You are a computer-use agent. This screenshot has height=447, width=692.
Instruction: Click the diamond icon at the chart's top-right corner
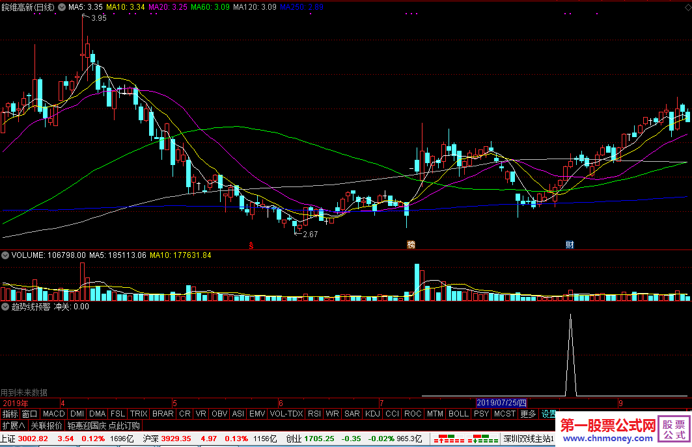point(687,8)
